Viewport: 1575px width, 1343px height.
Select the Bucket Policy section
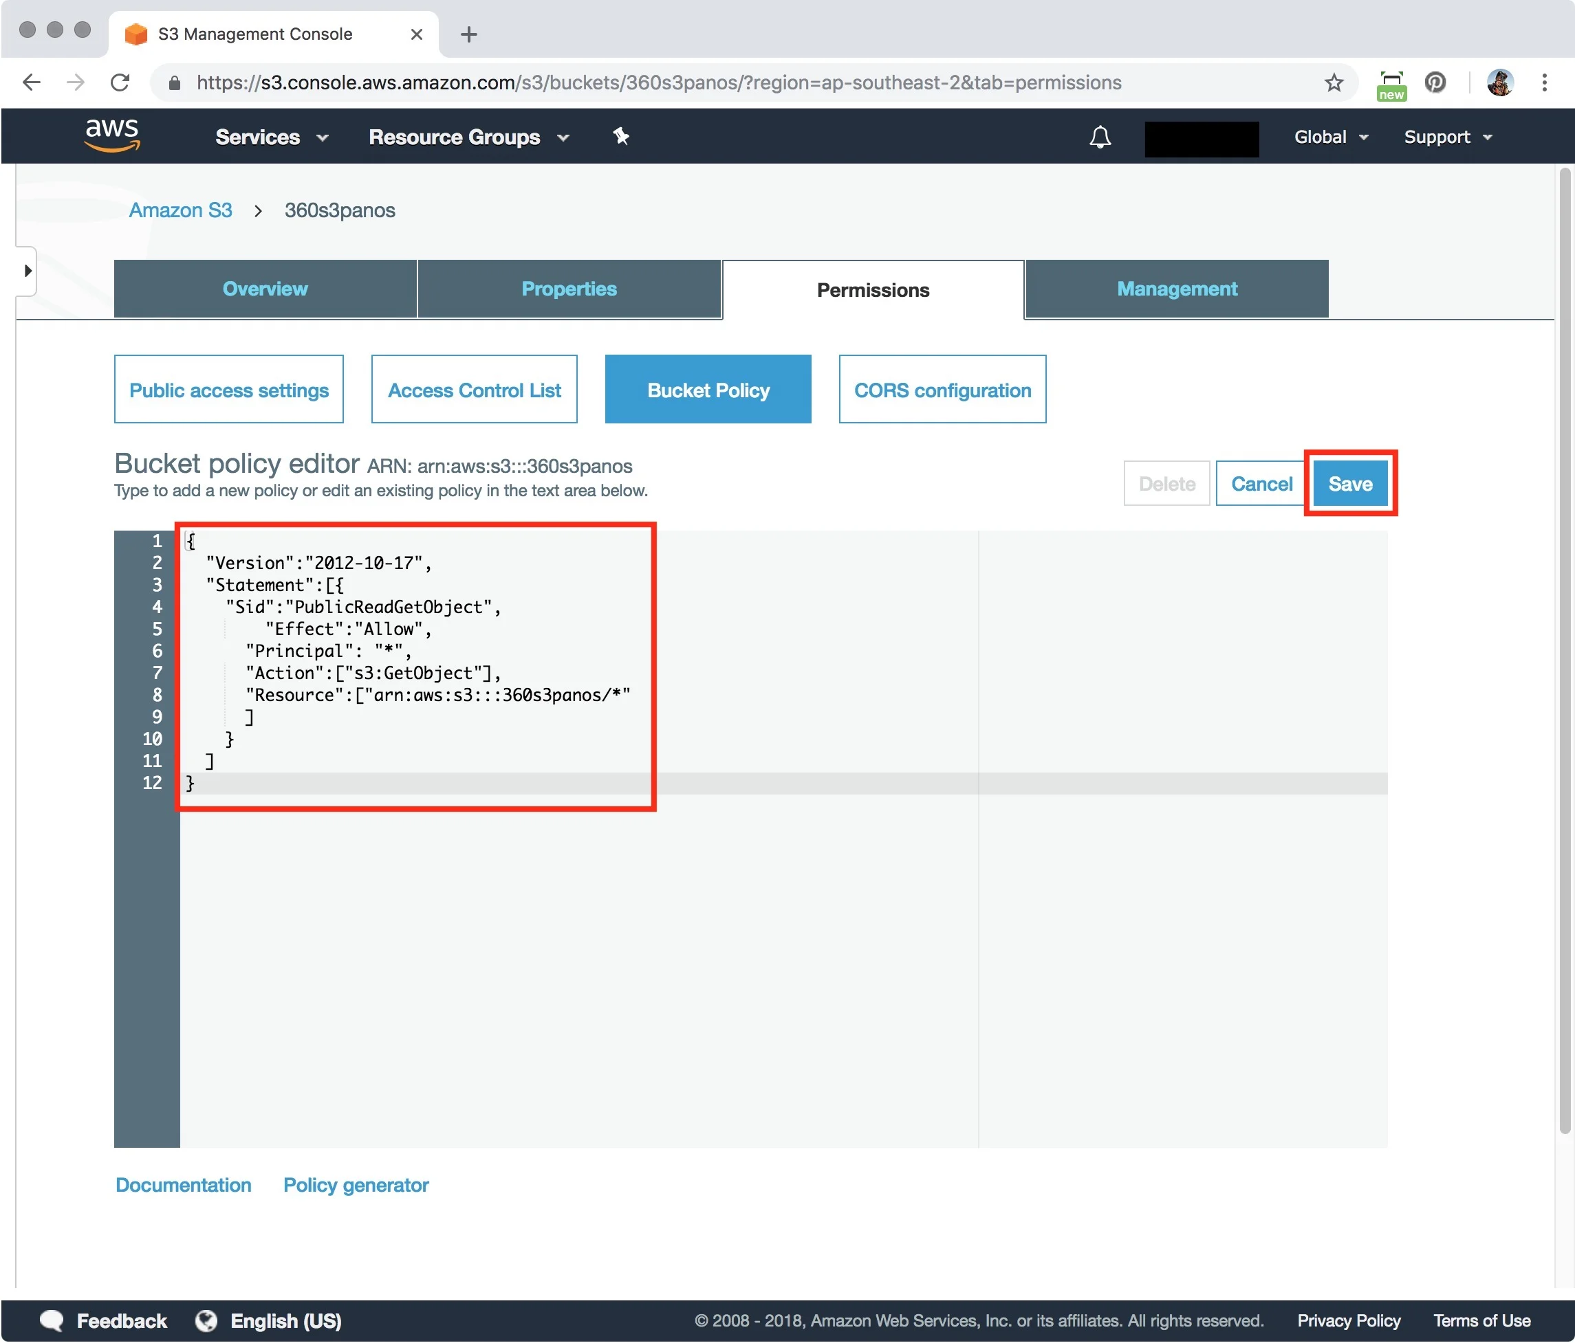pos(708,390)
